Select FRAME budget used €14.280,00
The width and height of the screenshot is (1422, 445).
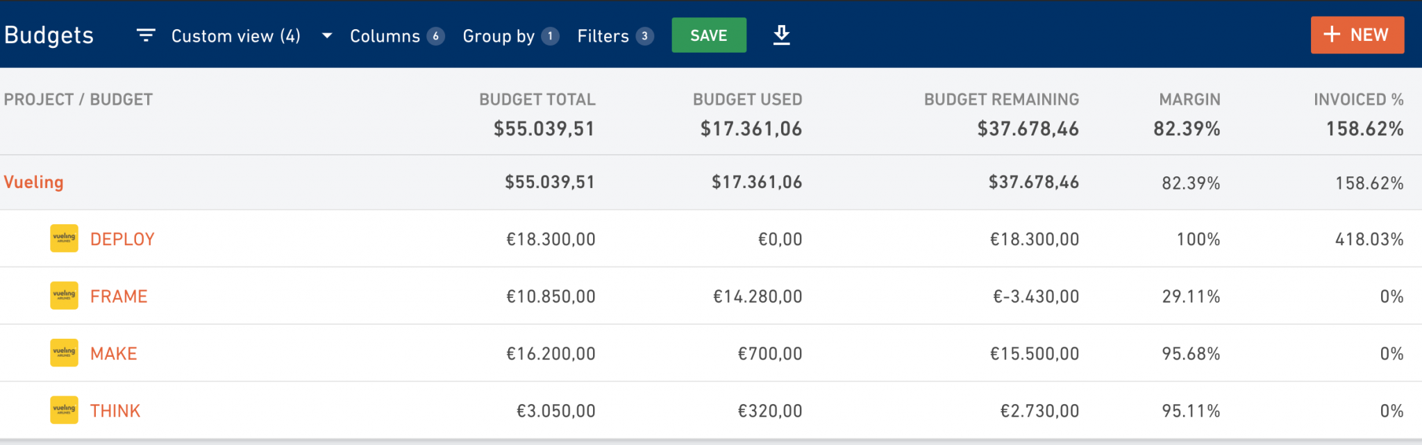click(x=758, y=296)
